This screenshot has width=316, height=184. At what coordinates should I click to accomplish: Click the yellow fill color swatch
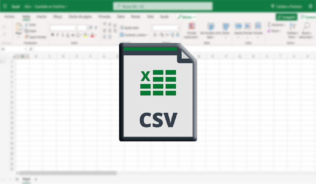pyautogui.click(x=85, y=35)
